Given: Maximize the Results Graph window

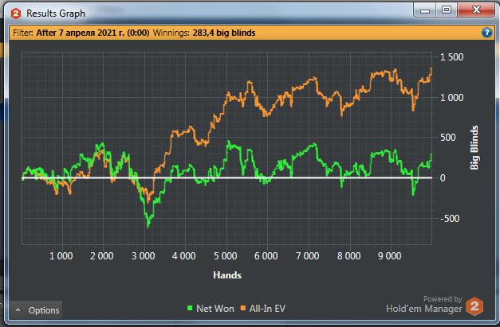Looking at the screenshot, I should click(x=447, y=10).
